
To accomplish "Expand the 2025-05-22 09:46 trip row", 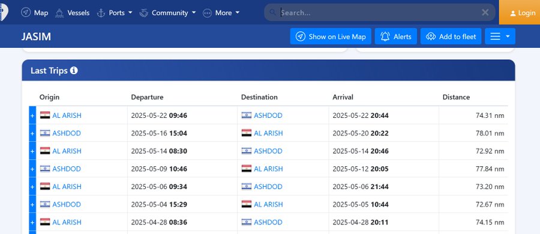I will point(32,116).
